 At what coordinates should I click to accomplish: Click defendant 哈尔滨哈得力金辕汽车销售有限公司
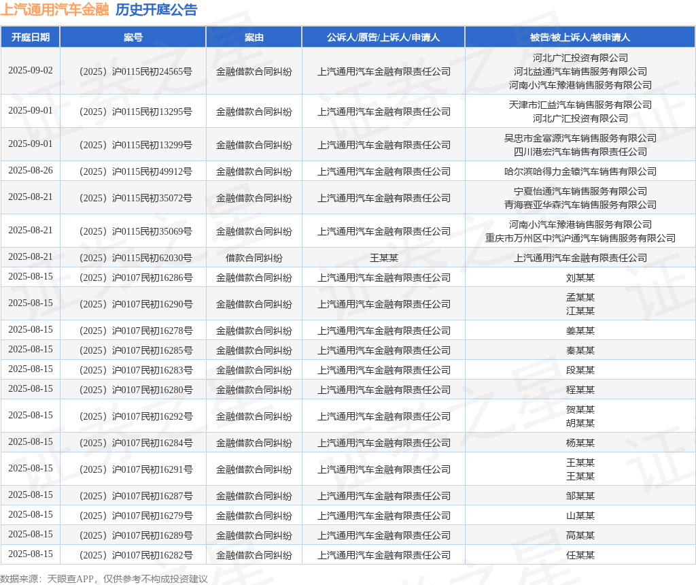pyautogui.click(x=580, y=171)
